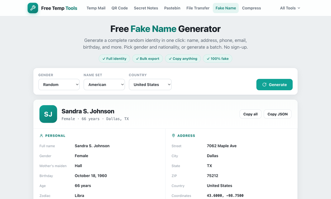Click the Copy anything badge
The width and height of the screenshot is (331, 199).
pos(183,59)
